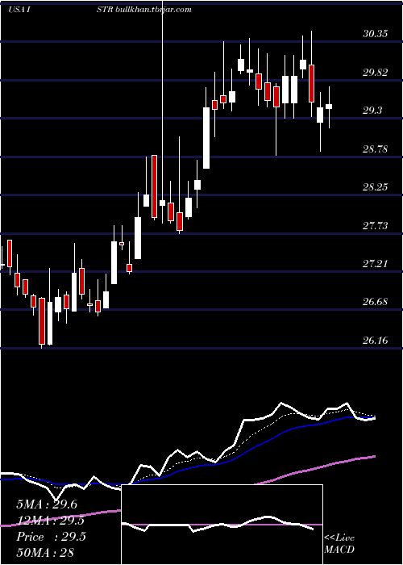Click the 12MA : 29.5 readout

[51, 521]
